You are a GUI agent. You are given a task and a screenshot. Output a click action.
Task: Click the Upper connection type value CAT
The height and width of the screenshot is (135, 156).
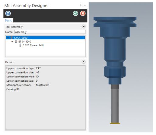(x=38, y=68)
